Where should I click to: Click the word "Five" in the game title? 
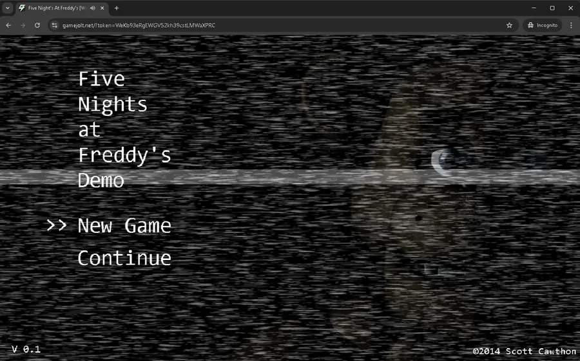pyautogui.click(x=101, y=79)
